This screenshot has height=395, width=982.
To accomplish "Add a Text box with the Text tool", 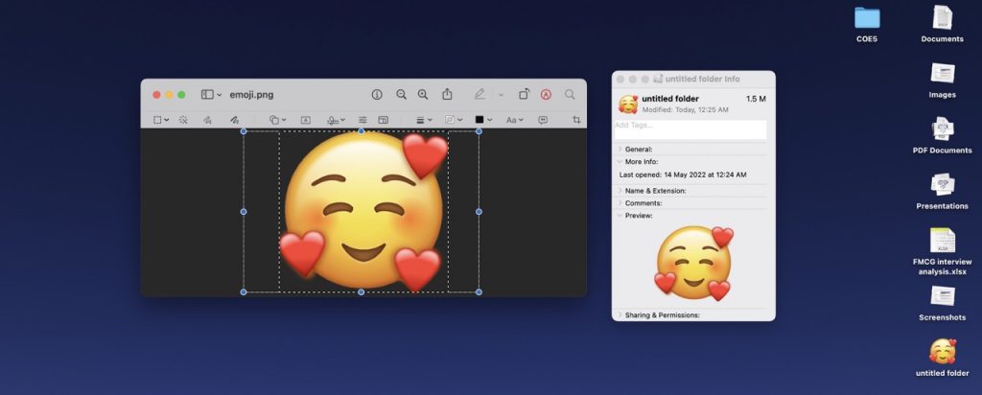I will pyautogui.click(x=306, y=120).
